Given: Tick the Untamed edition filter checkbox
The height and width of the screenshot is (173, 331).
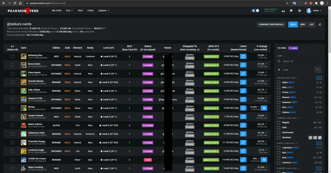Looking at the screenshot, I should [x=279, y=102].
